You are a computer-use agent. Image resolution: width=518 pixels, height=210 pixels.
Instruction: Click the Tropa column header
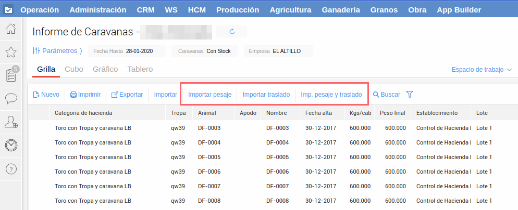tap(178, 113)
